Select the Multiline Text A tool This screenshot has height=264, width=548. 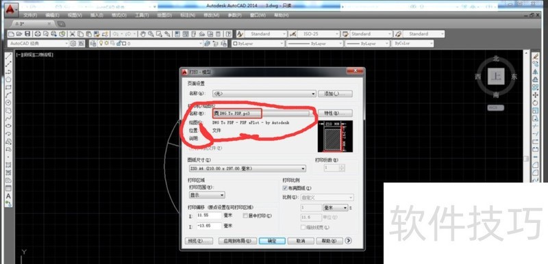[9, 196]
